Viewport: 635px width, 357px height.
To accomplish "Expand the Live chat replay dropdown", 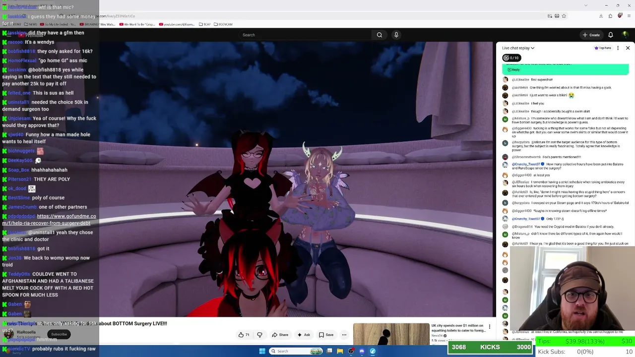I will click(518, 48).
